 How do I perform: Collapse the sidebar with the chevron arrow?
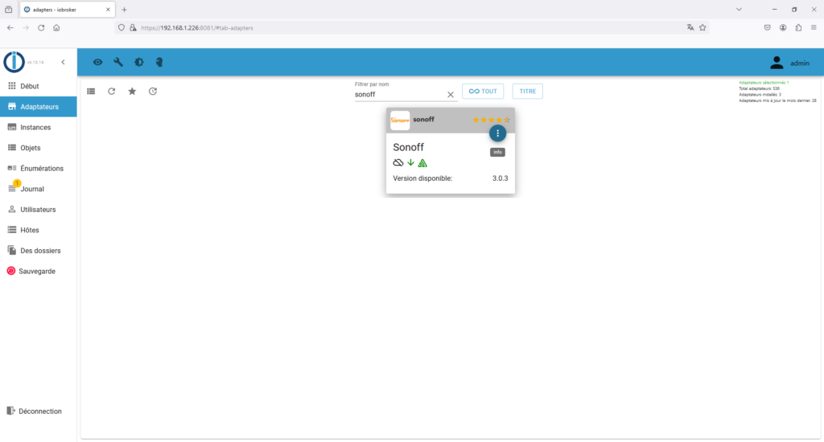tap(63, 62)
